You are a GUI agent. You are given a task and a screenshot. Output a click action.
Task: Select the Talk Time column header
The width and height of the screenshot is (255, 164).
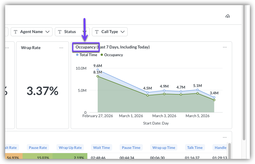(195, 148)
